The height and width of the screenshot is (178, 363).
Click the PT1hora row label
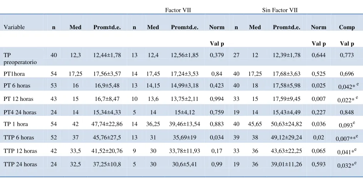[14, 74]
